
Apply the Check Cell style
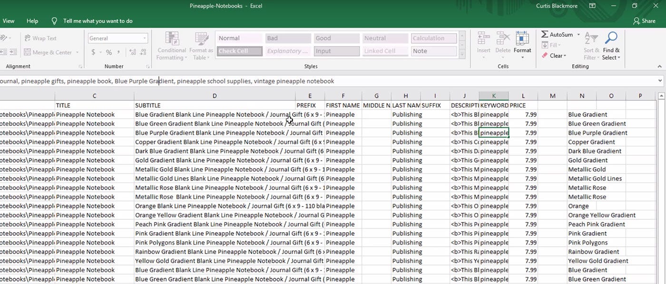tap(239, 51)
